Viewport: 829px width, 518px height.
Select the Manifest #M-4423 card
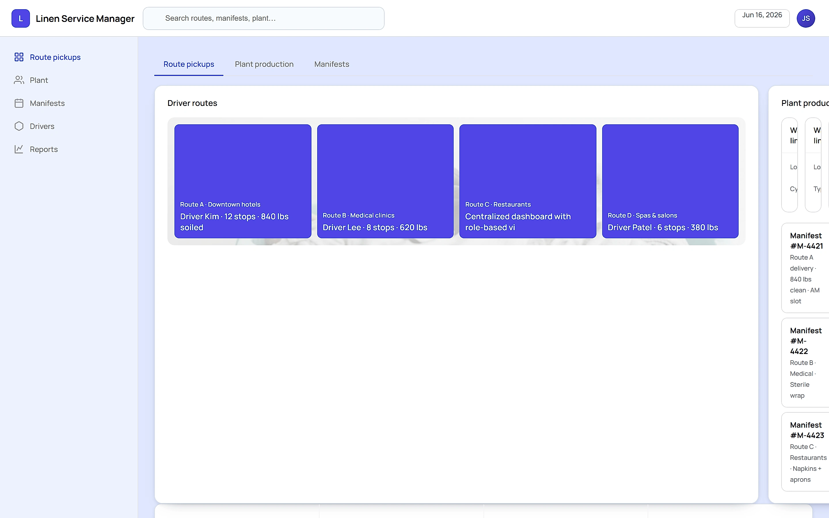(x=806, y=452)
